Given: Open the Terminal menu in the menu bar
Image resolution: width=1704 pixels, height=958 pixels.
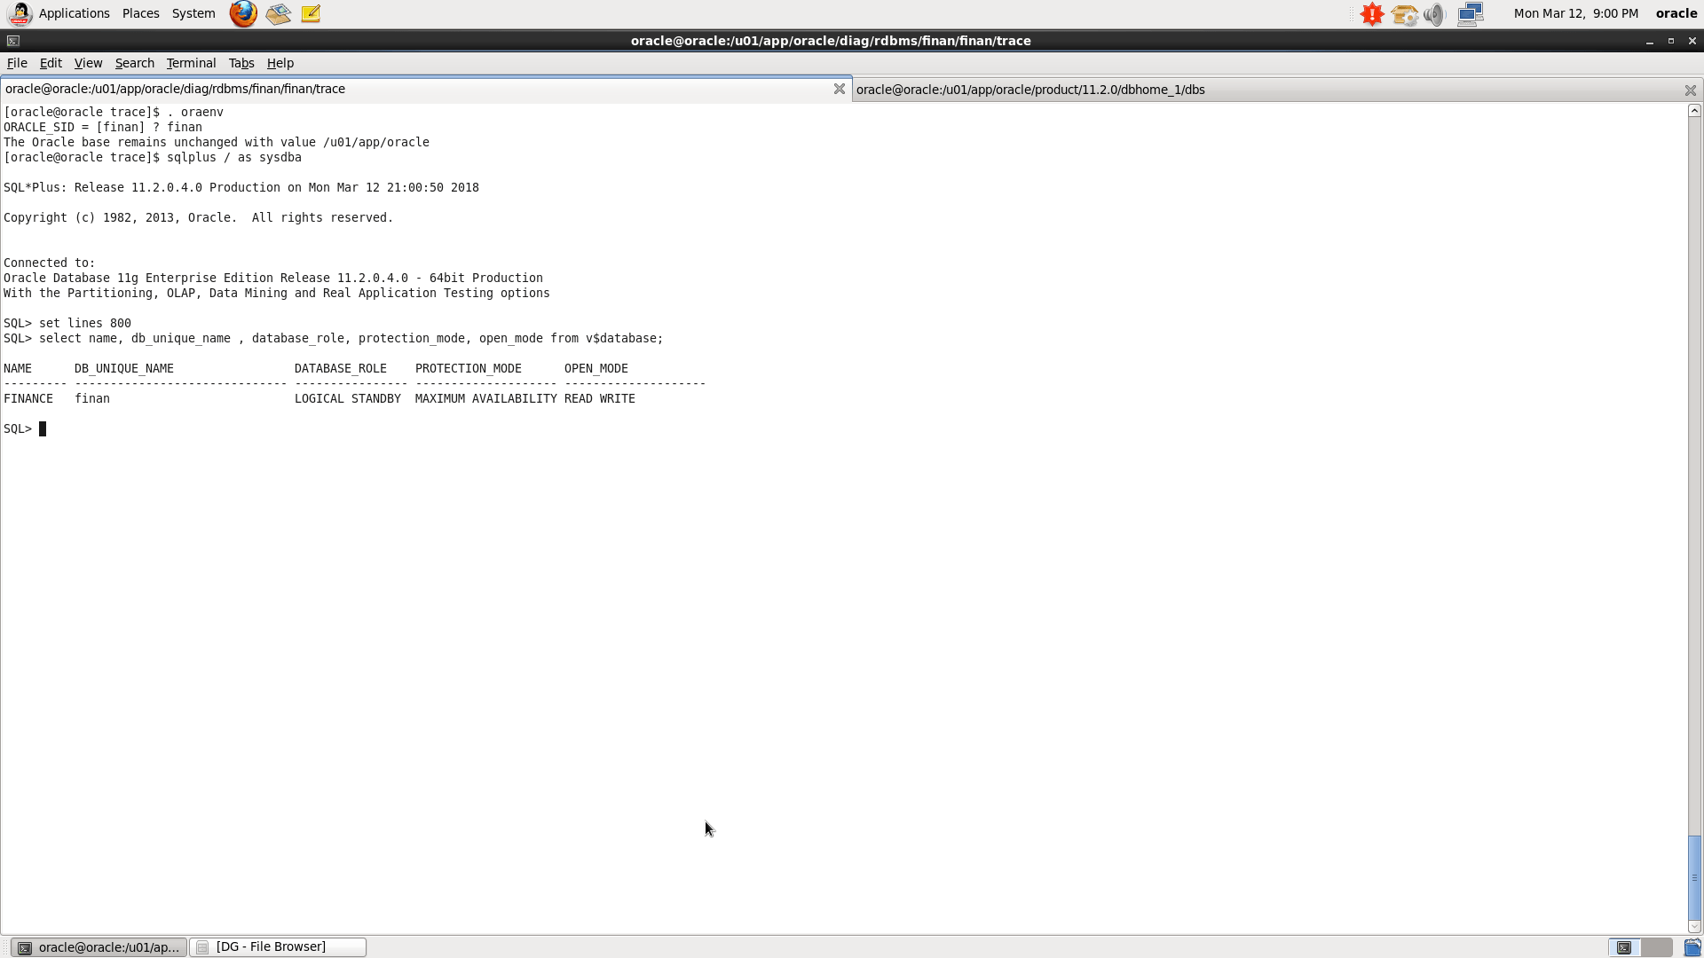Looking at the screenshot, I should pos(191,63).
